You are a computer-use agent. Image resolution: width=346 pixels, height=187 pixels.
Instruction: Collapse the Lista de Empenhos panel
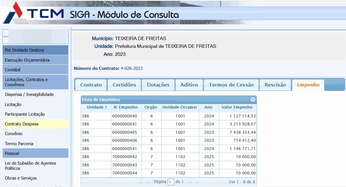(253, 100)
